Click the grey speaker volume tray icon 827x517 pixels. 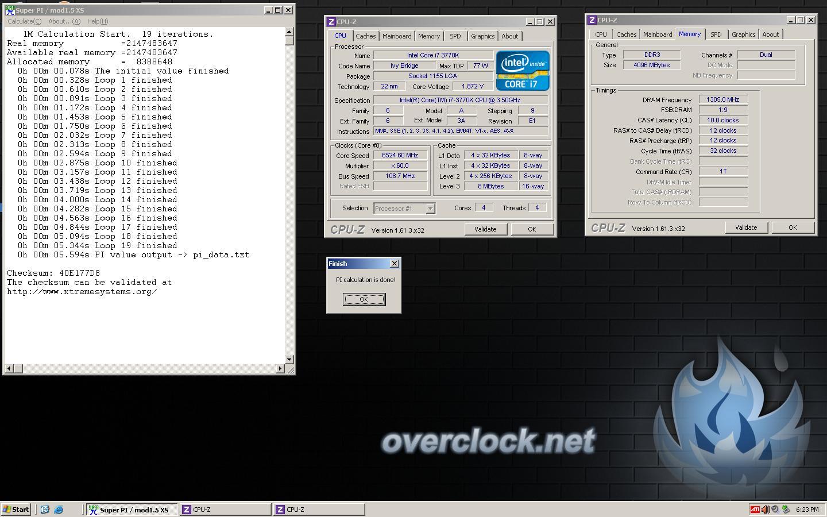coord(775,510)
